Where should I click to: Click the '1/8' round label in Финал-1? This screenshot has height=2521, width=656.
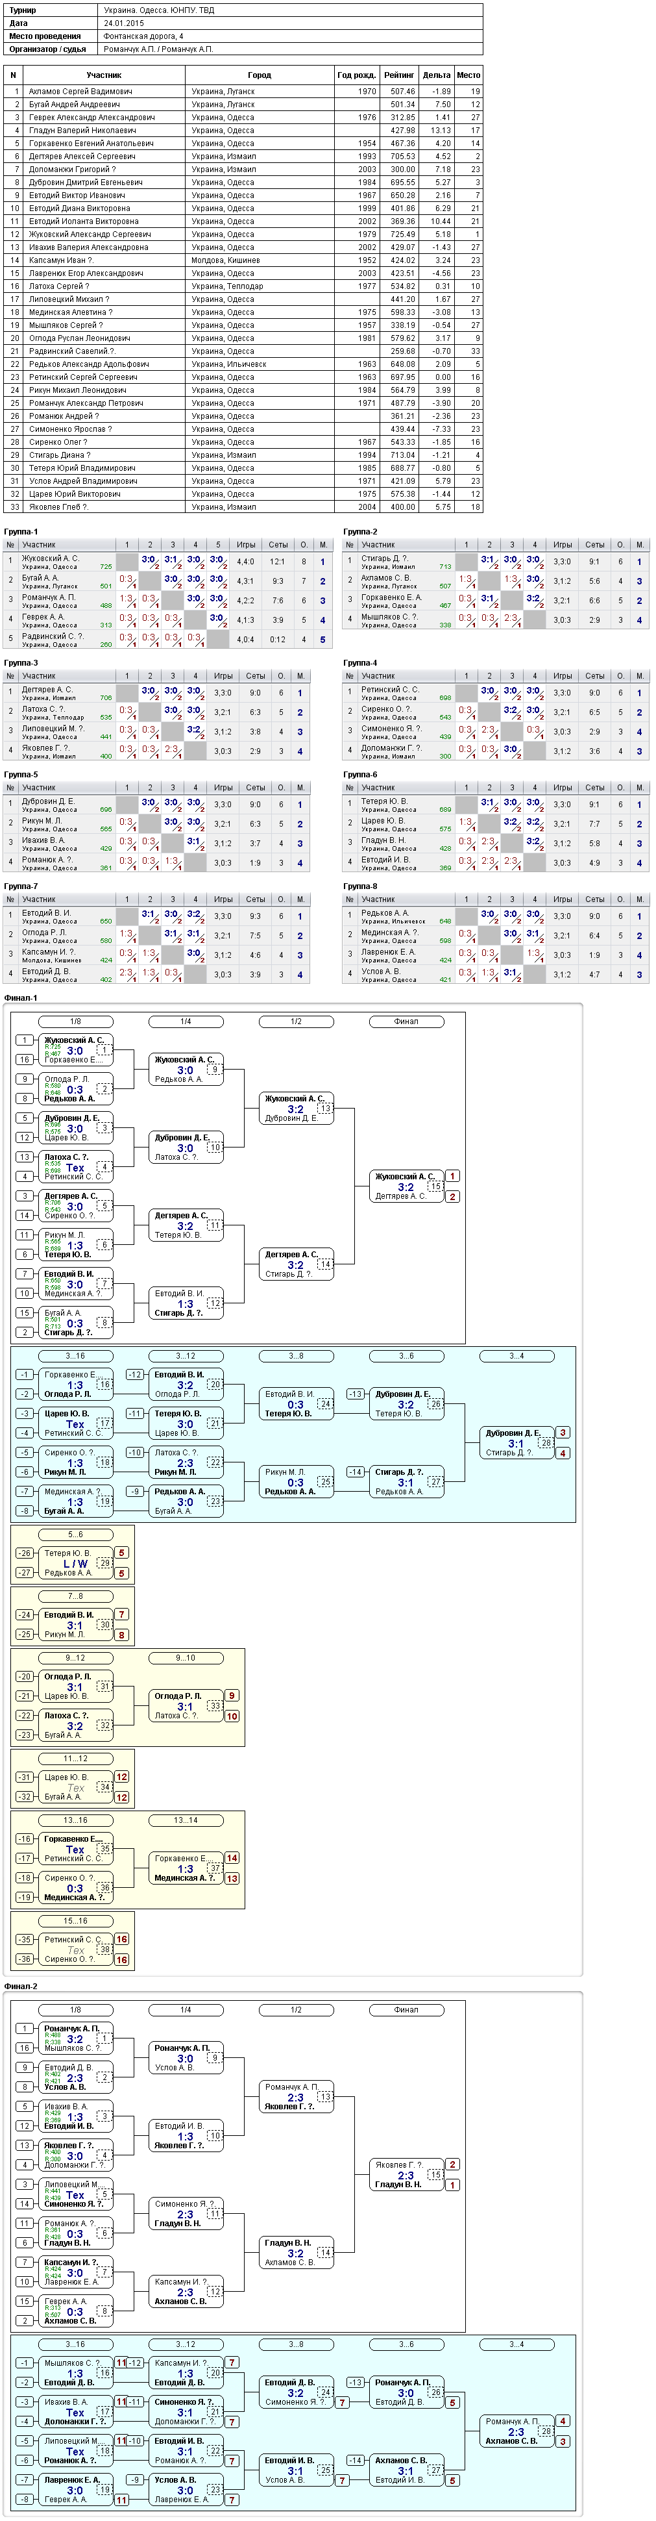coord(75,1022)
